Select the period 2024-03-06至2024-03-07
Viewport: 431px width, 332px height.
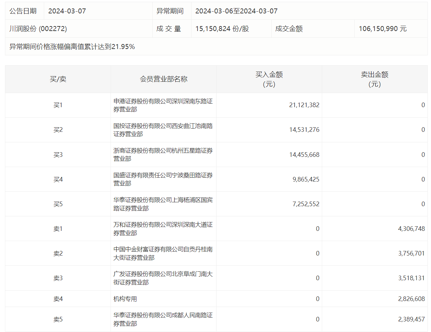[x=237, y=11]
